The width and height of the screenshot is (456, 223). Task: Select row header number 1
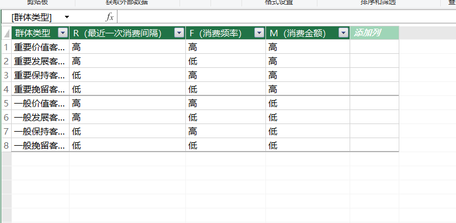pyautogui.click(x=6, y=47)
